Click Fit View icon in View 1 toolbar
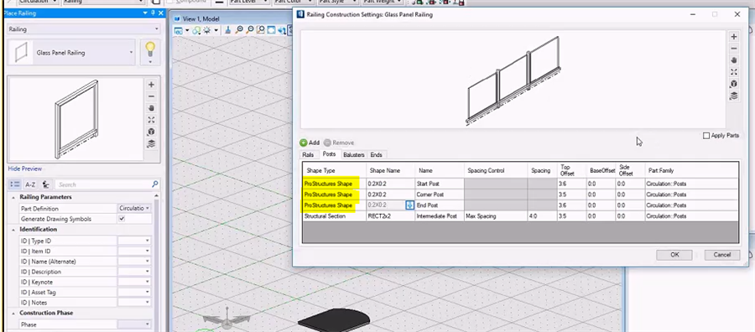The height and width of the screenshot is (332, 755). [x=271, y=30]
